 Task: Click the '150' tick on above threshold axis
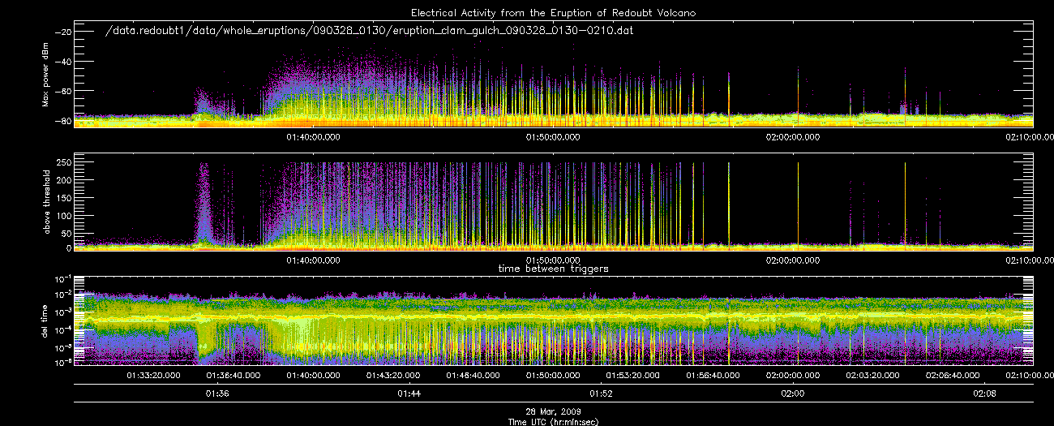65,197
